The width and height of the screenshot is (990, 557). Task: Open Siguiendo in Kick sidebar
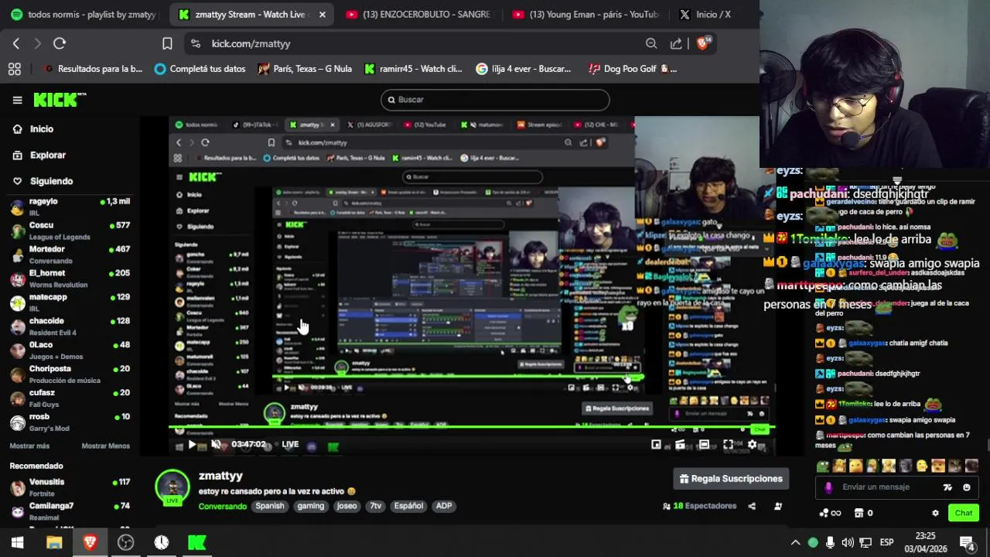coord(51,181)
